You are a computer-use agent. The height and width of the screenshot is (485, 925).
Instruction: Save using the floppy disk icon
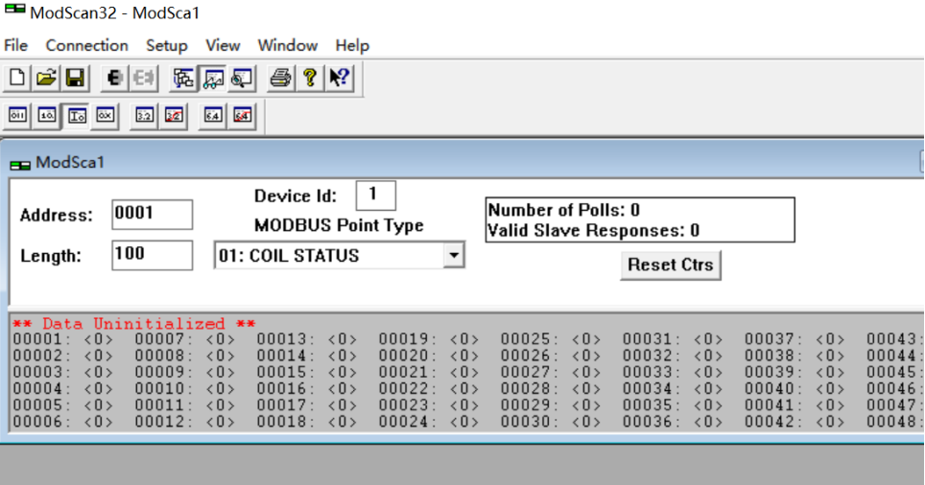pos(75,78)
